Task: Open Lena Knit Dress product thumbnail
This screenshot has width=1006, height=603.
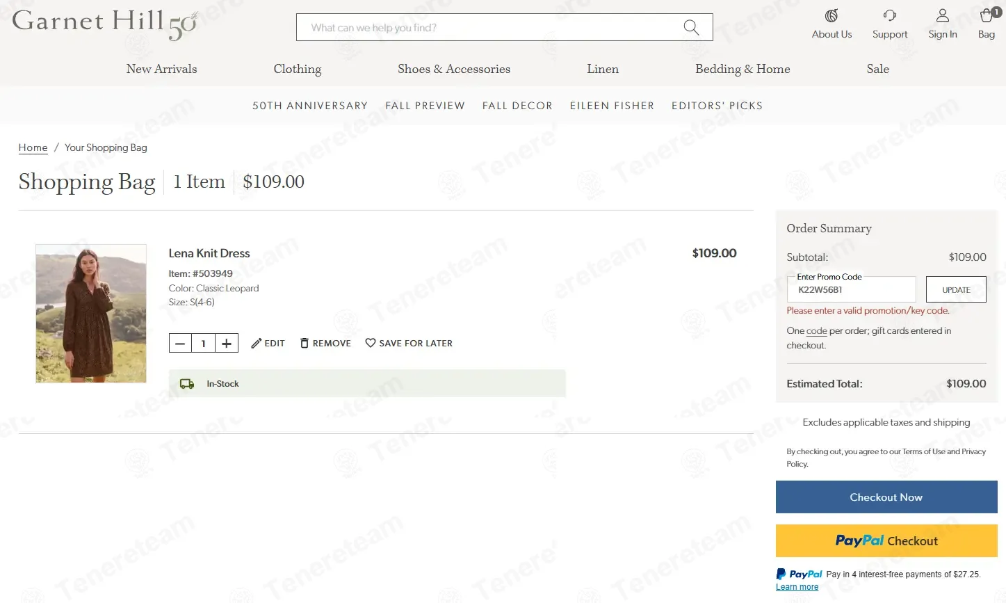Action: tap(91, 314)
